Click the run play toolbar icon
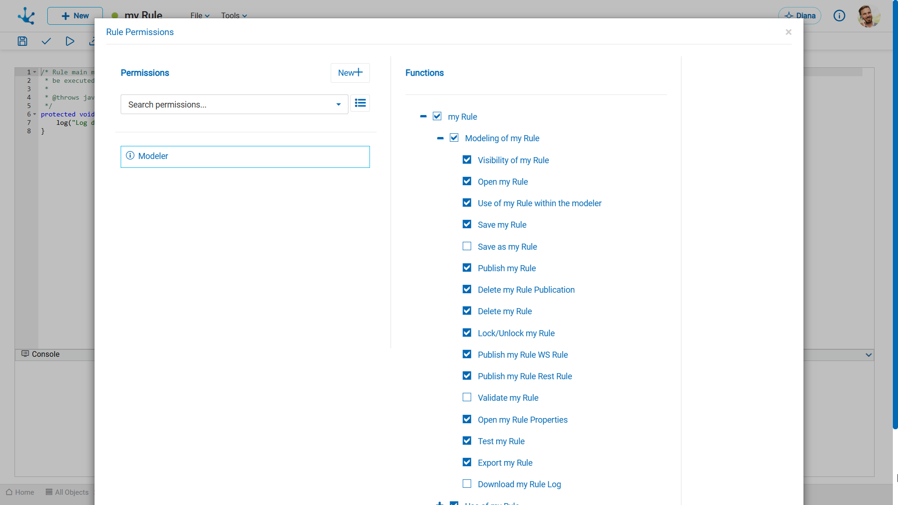 (70, 41)
